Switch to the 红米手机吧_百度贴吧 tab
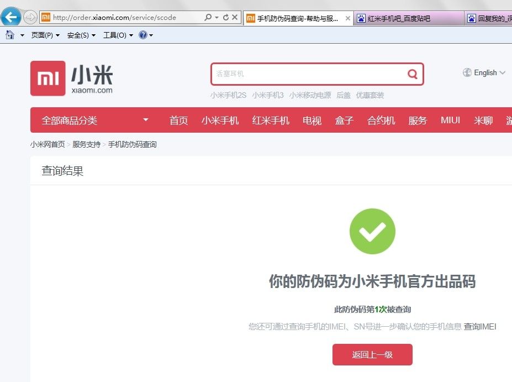 point(408,18)
